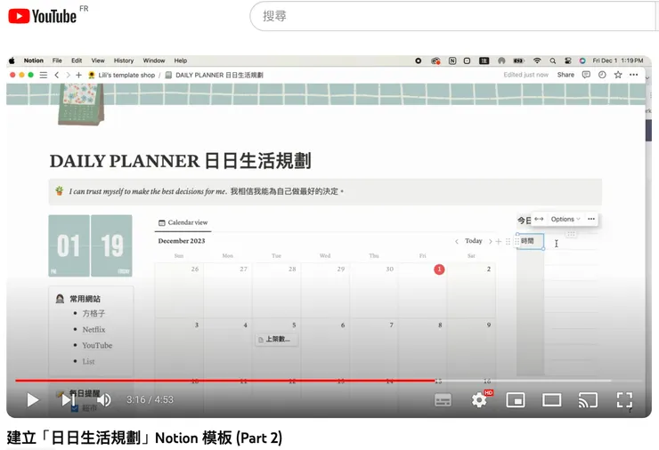Click the YouTube logo
659x450 pixels.
[42, 16]
